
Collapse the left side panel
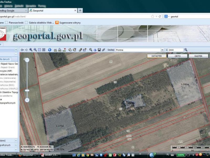coord(16,50)
